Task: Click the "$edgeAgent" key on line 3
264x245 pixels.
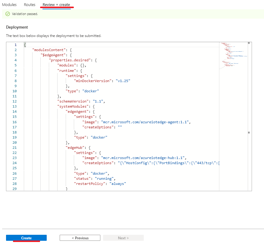Action: point(53,55)
